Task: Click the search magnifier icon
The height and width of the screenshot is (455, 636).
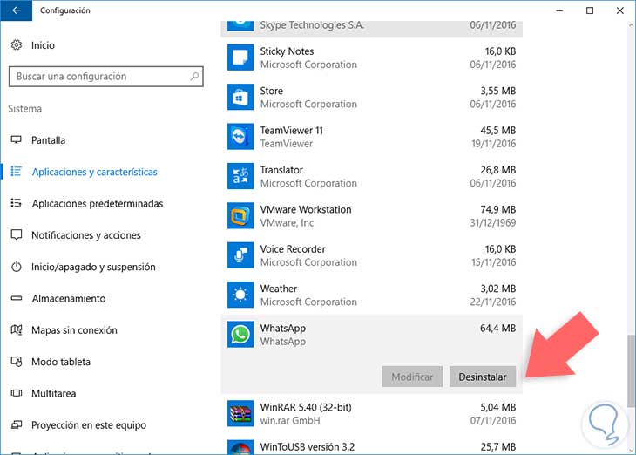Action: point(194,77)
